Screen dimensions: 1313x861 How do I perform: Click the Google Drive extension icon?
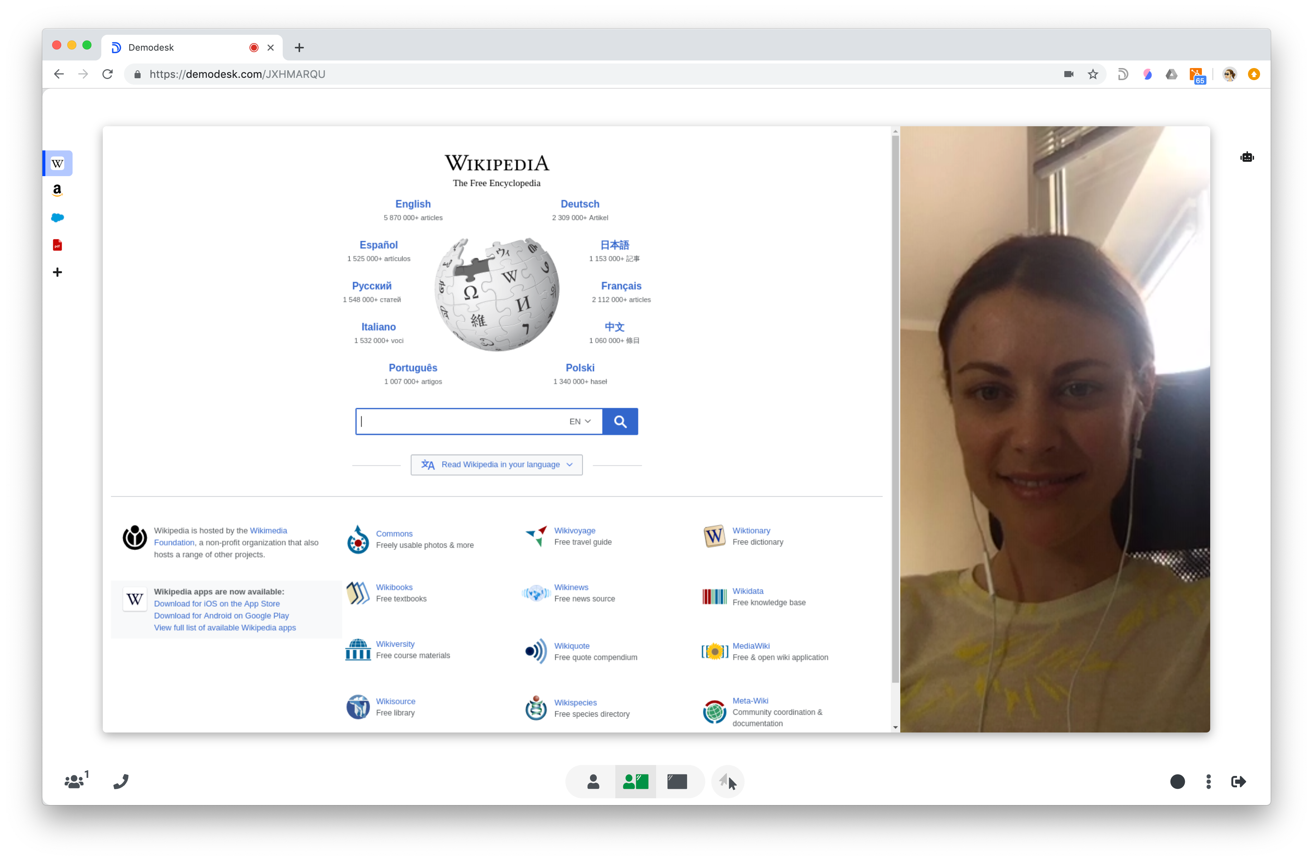[x=1171, y=74]
